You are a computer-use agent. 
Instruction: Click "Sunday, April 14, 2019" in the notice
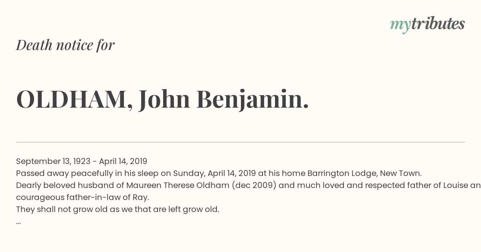(214, 173)
